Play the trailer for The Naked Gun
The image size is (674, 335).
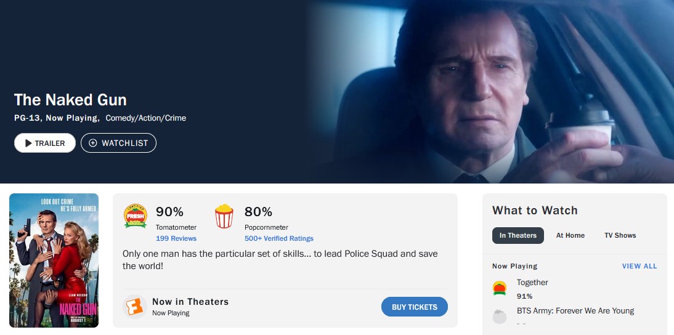pos(45,143)
